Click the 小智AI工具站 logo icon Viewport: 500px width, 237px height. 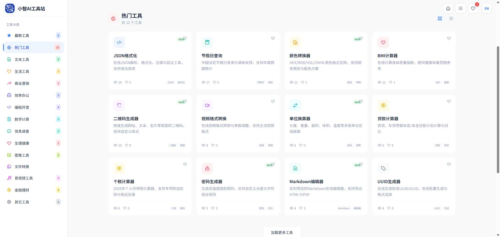tap(10, 8)
